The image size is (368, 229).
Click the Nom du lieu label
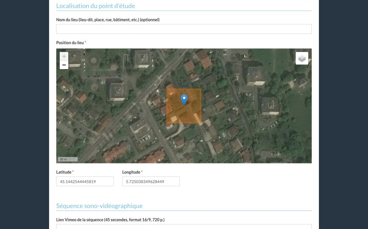pos(108,20)
